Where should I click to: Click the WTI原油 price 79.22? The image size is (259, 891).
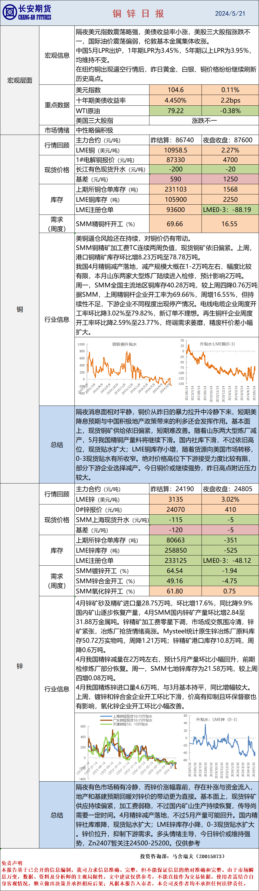(x=175, y=111)
